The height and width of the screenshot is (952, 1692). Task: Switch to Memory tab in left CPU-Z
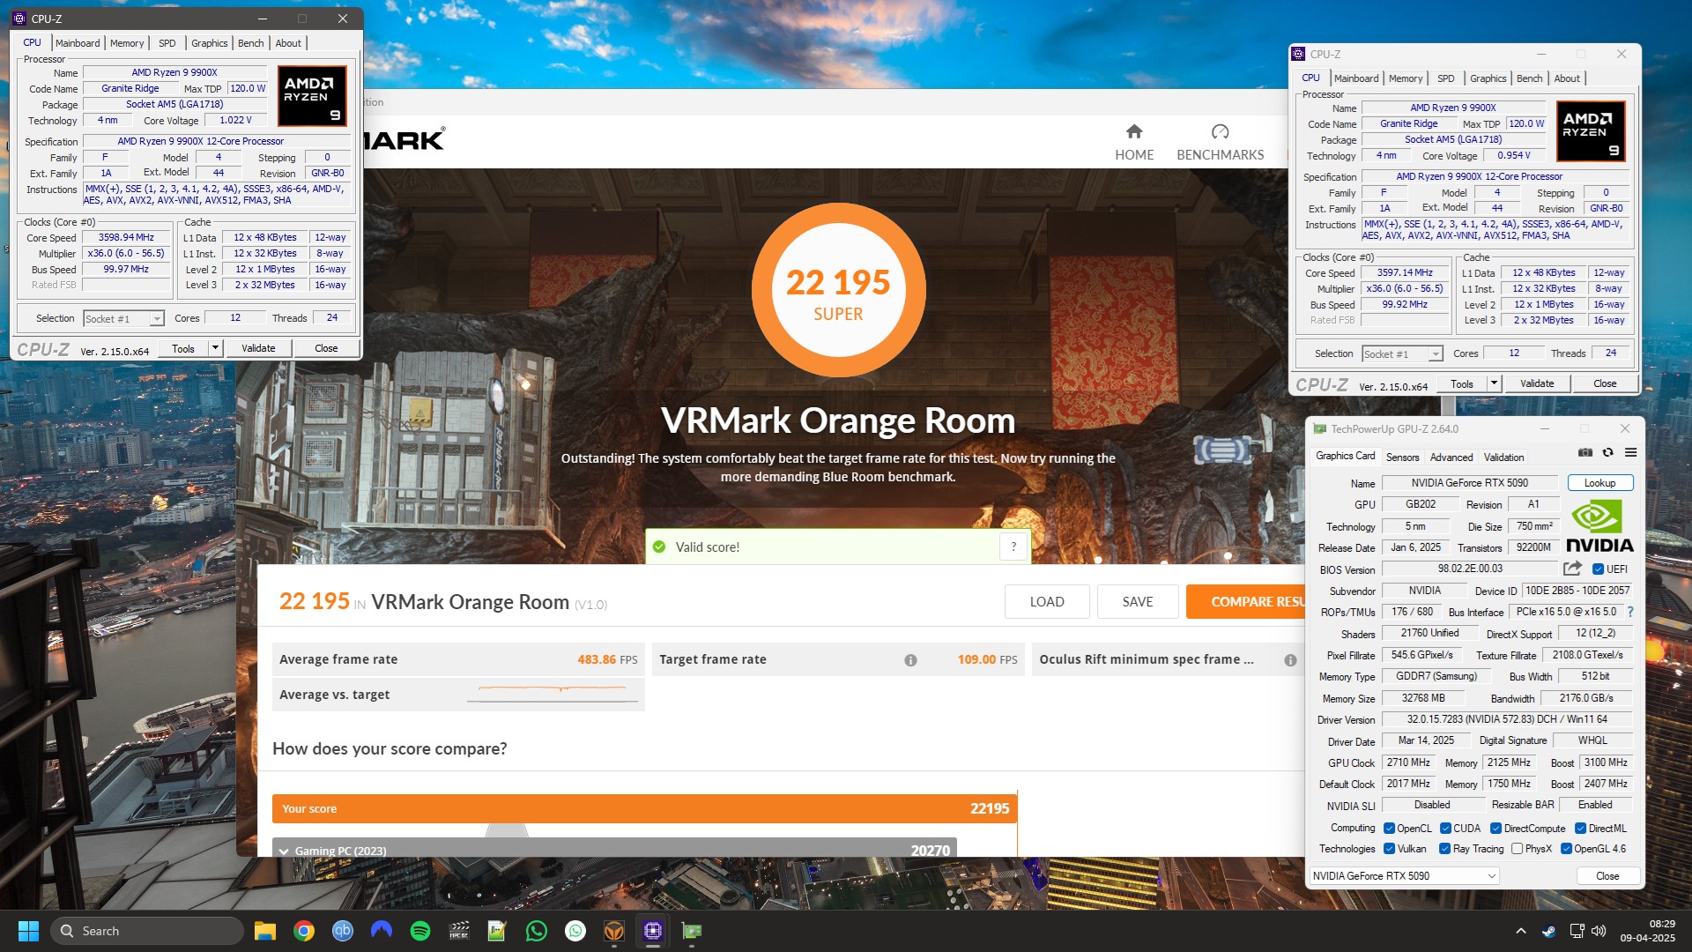(x=127, y=43)
